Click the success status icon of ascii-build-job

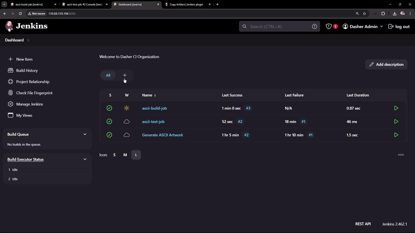pyautogui.click(x=109, y=108)
